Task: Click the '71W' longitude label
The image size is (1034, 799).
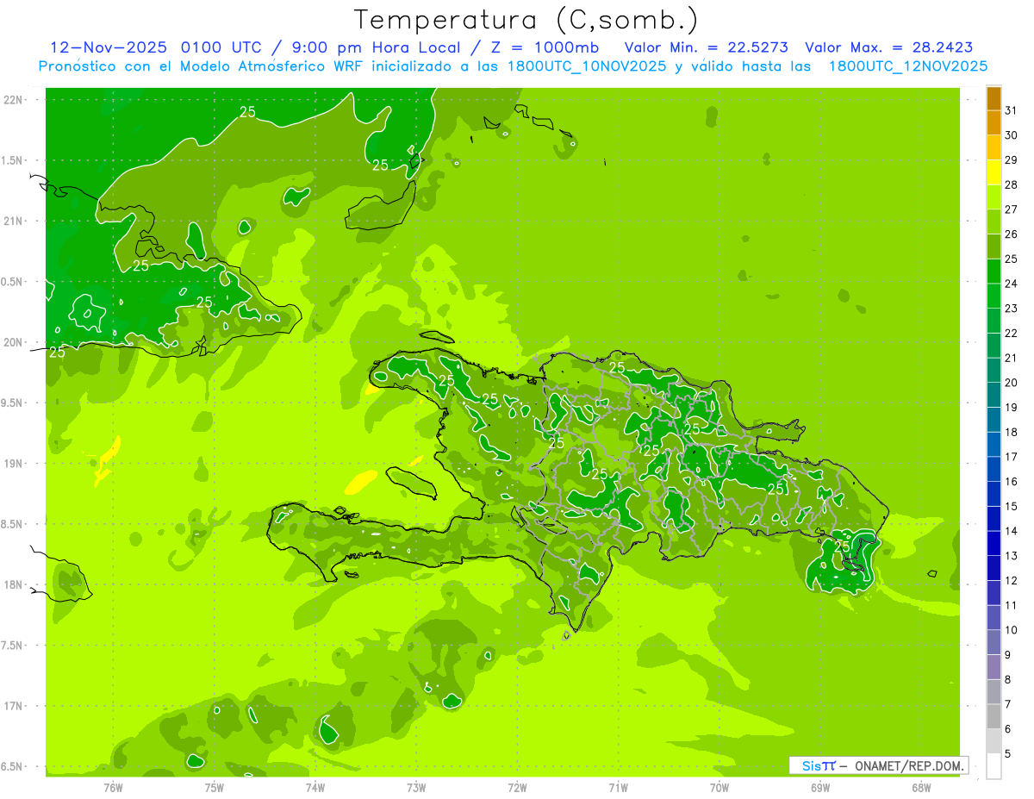Action: point(618,788)
